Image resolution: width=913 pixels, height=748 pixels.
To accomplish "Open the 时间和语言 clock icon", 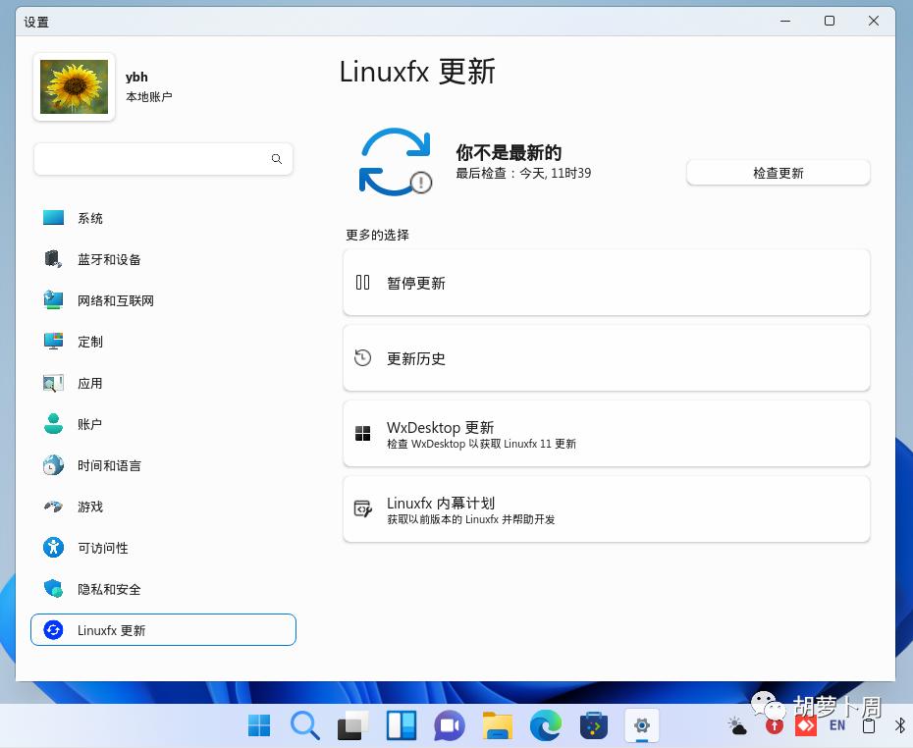I will point(53,465).
